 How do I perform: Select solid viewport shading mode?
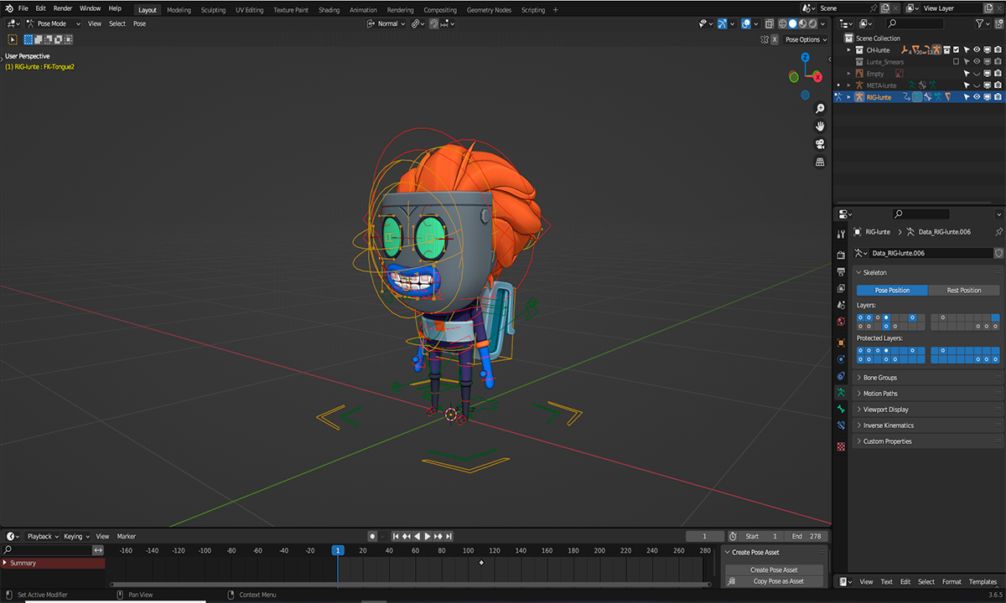coord(792,23)
